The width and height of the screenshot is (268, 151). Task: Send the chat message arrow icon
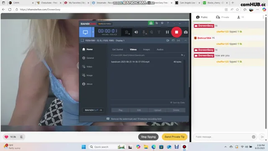click(262, 137)
